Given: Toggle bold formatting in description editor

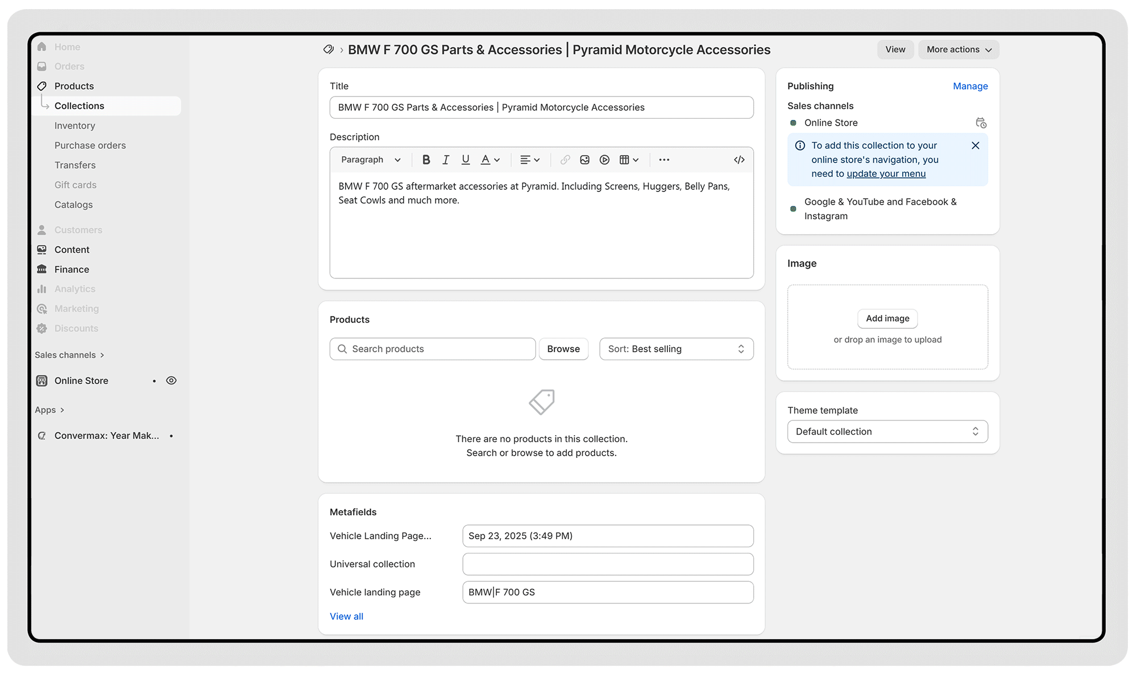Looking at the screenshot, I should [x=426, y=160].
